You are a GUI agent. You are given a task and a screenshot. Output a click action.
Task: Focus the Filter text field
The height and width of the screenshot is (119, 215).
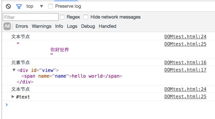[x=30, y=17]
